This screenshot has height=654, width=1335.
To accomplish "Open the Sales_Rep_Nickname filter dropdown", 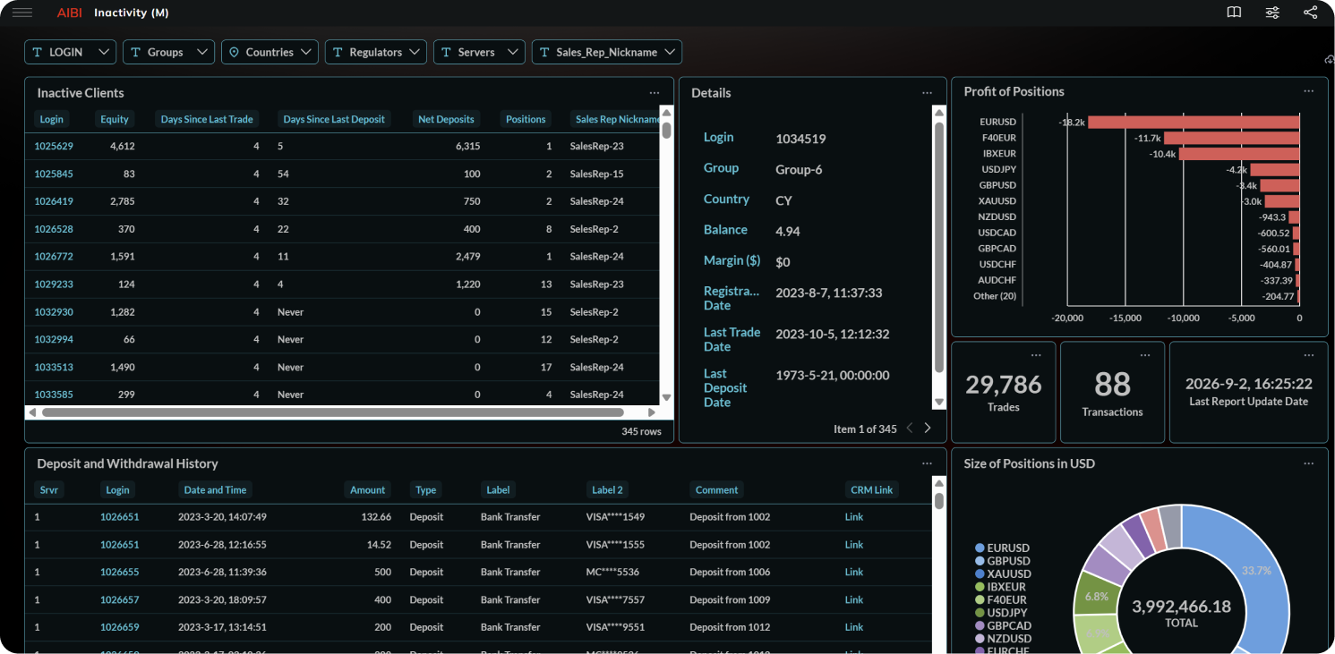I will pos(607,52).
